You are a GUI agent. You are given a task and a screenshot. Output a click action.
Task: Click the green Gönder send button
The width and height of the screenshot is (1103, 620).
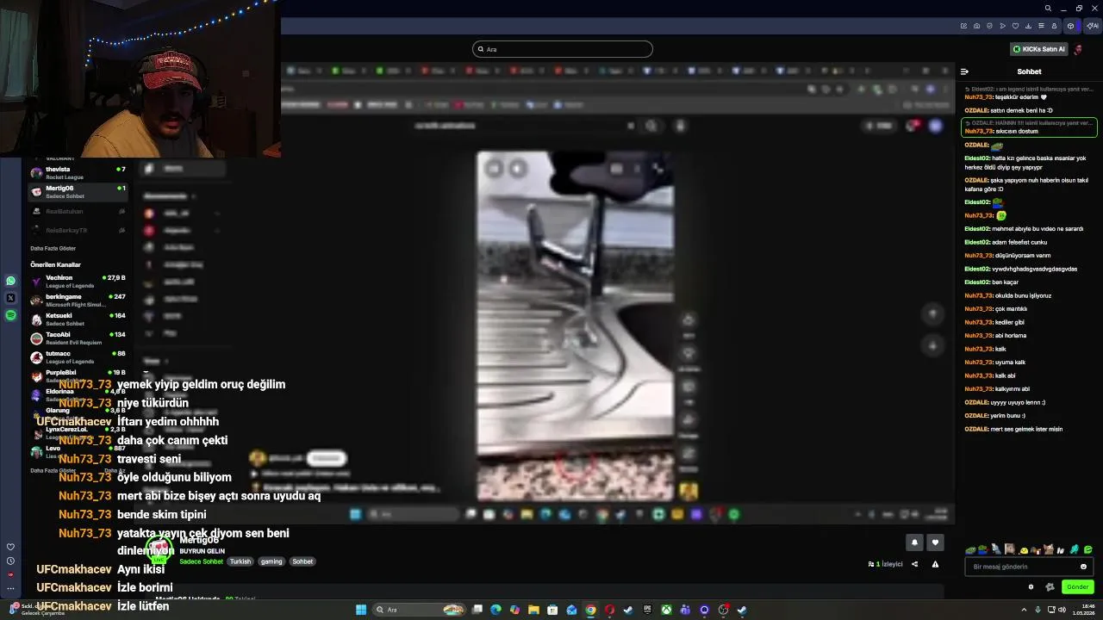(1078, 586)
